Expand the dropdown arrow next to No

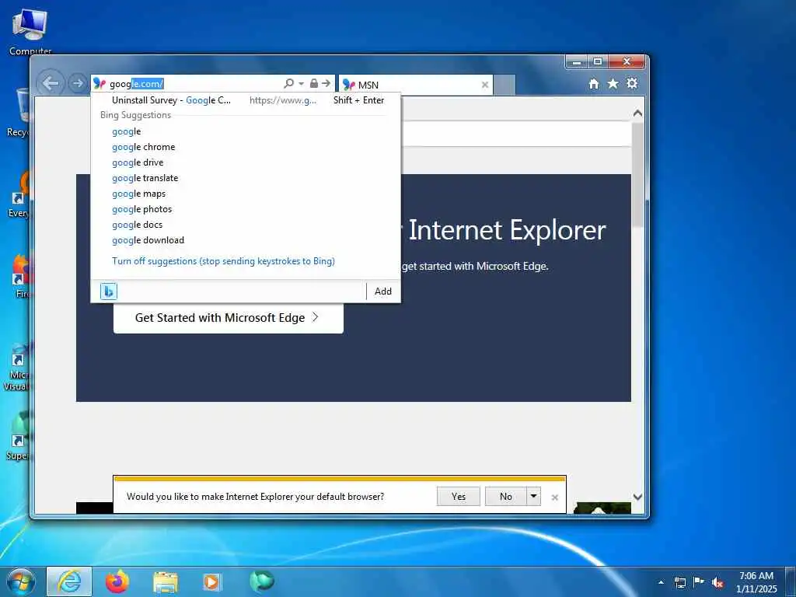pyautogui.click(x=533, y=497)
